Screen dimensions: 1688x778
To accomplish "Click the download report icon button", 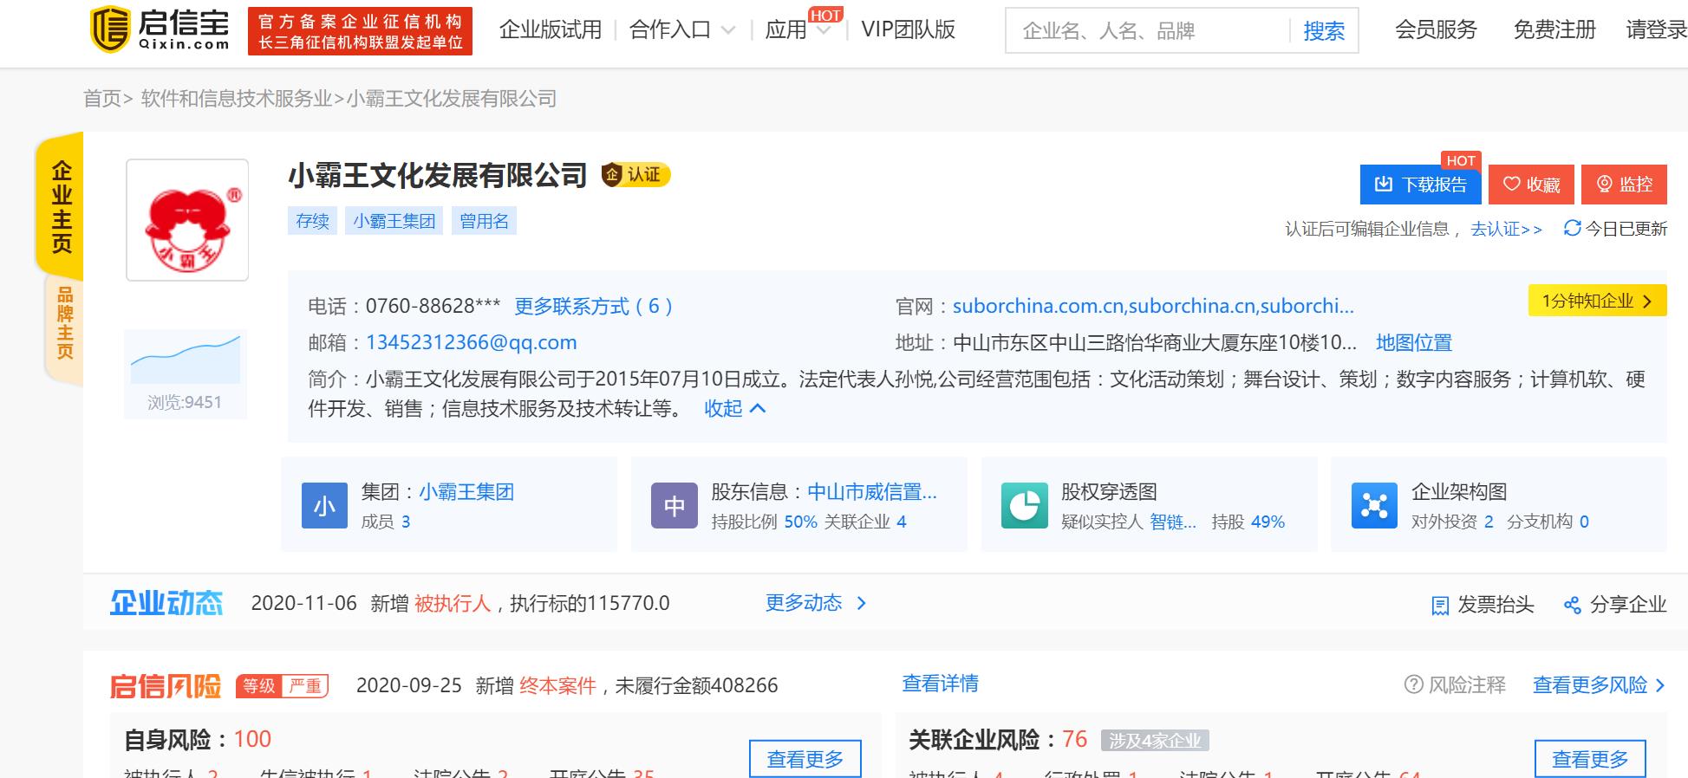I will [1420, 185].
